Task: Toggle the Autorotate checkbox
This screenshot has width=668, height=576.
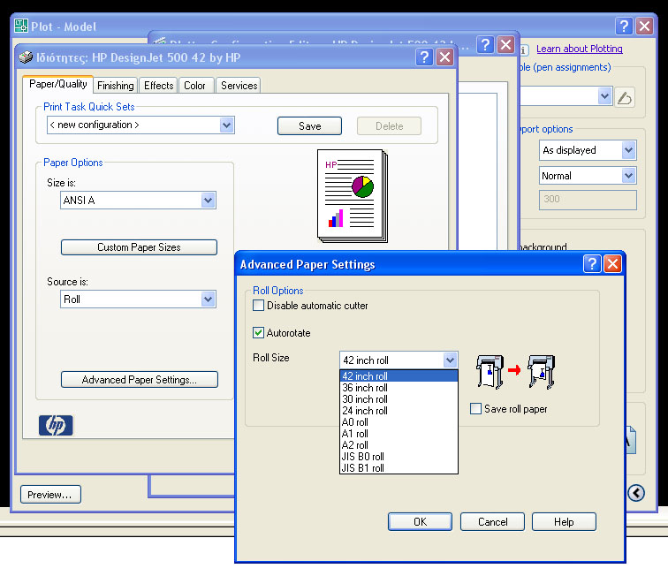Action: (x=258, y=333)
